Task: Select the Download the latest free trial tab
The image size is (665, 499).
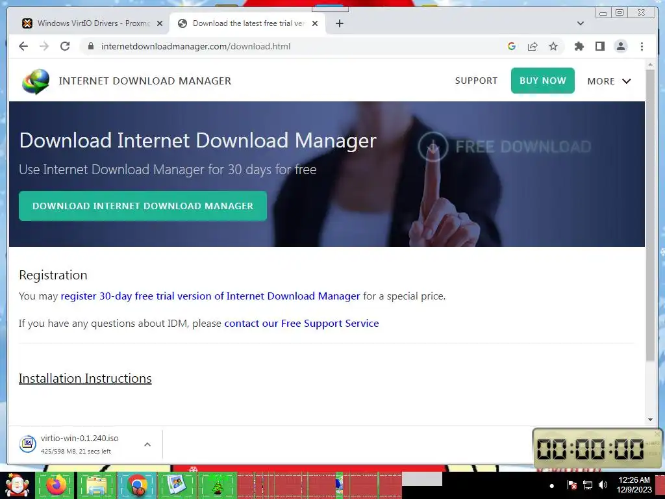Action: 247,23
